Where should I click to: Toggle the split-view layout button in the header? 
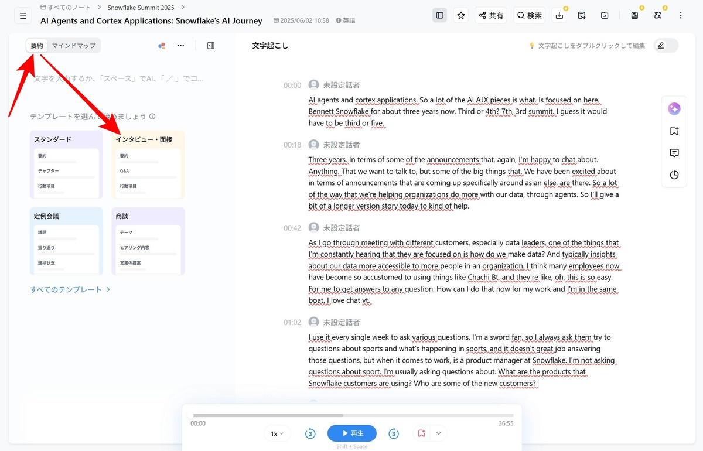point(439,16)
